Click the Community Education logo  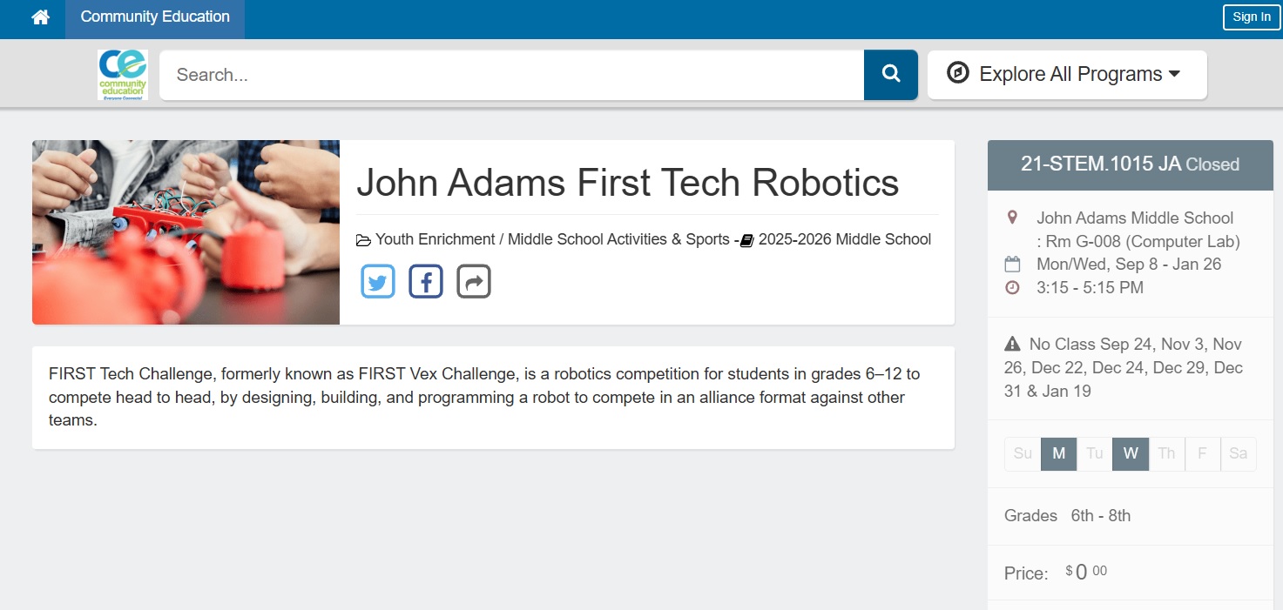point(123,75)
